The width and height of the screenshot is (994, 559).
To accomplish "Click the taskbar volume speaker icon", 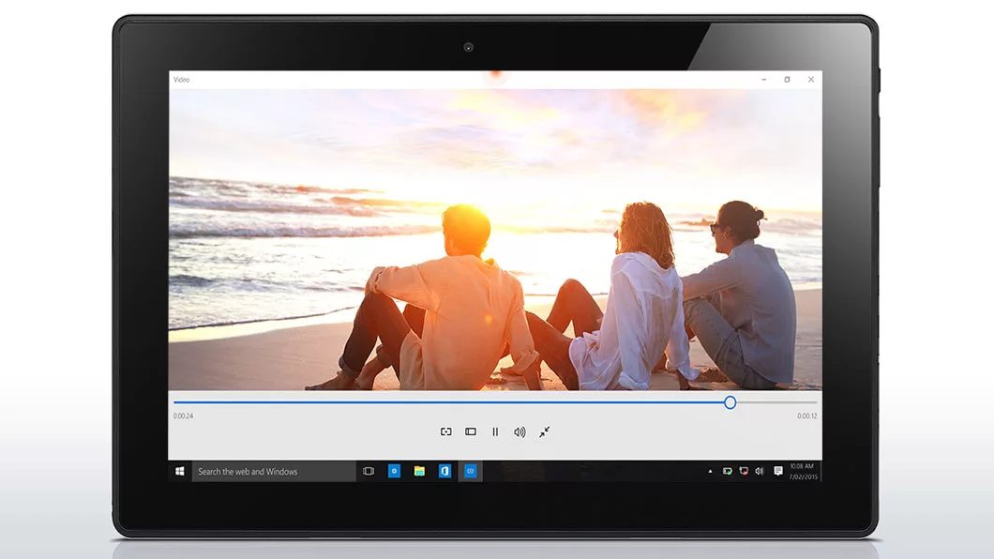I will (760, 471).
